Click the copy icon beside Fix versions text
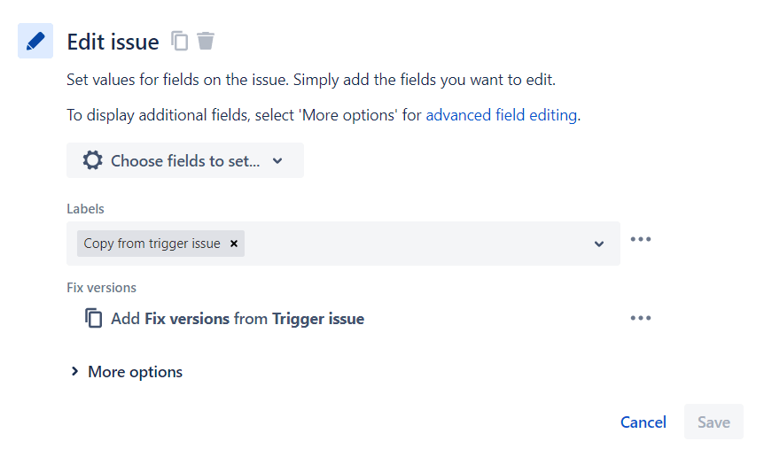Screen dimensions: 764x449 tap(94, 318)
